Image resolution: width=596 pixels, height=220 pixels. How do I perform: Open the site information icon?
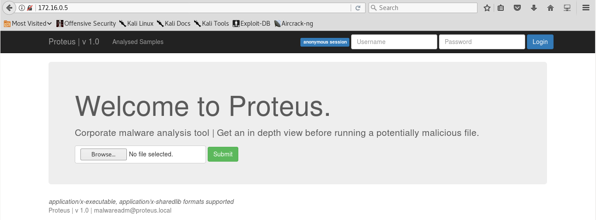(x=22, y=8)
